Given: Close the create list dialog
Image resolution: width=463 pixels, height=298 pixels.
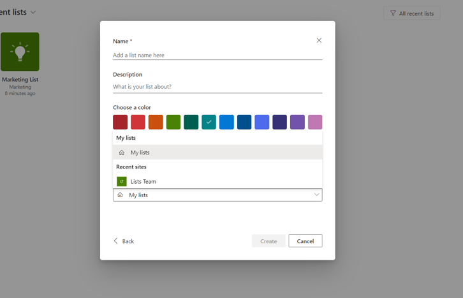Looking at the screenshot, I should point(319,40).
